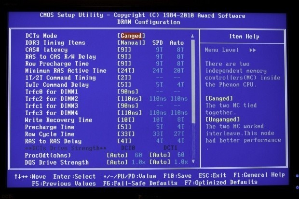Image resolution: width=299 pixels, height=199 pixels.
Task: Click the F1:General Help hint
Action: [x=259, y=175]
